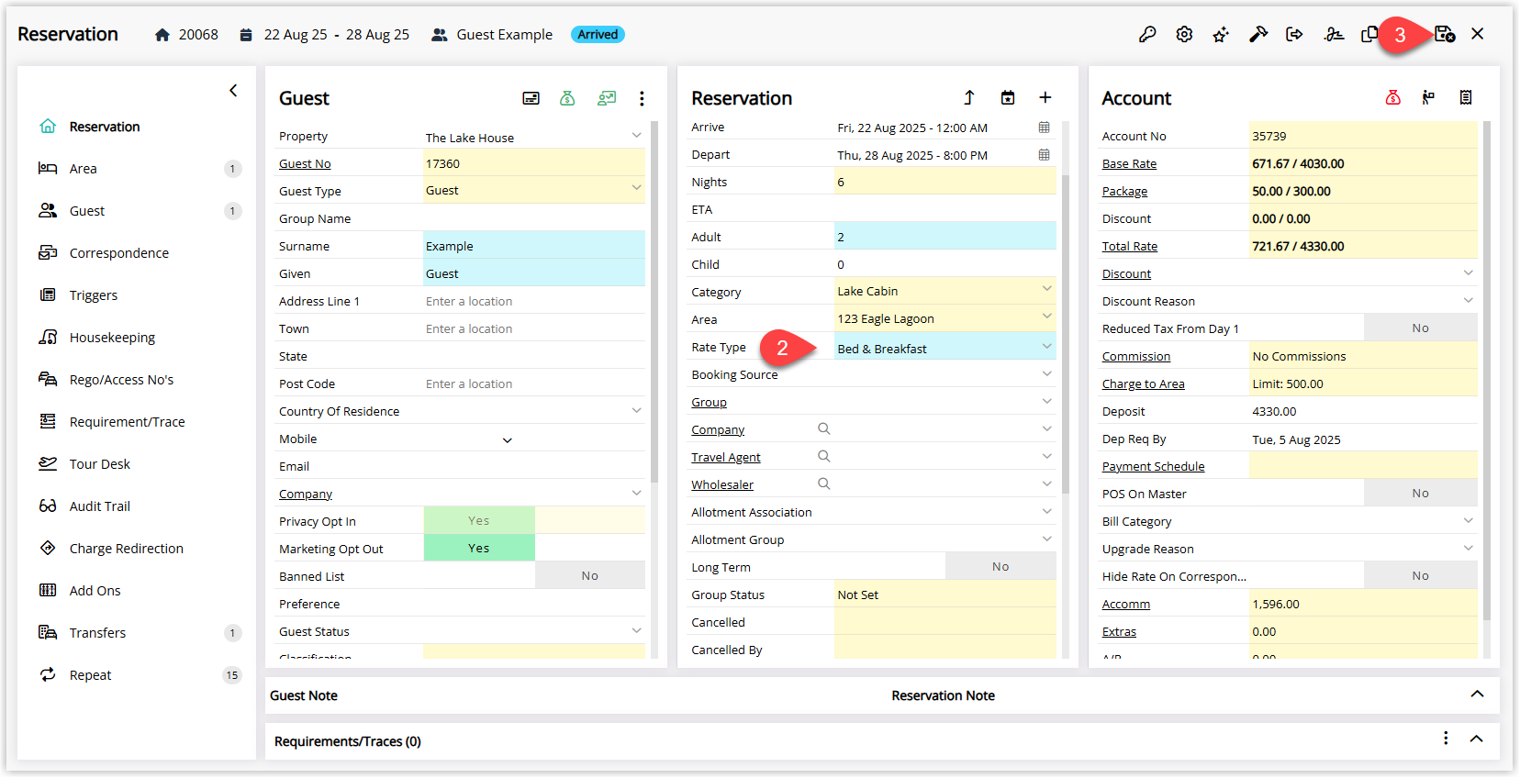This screenshot has width=1520, height=778.
Task: Click the Surname field containing Example
Action: pyautogui.click(x=534, y=246)
